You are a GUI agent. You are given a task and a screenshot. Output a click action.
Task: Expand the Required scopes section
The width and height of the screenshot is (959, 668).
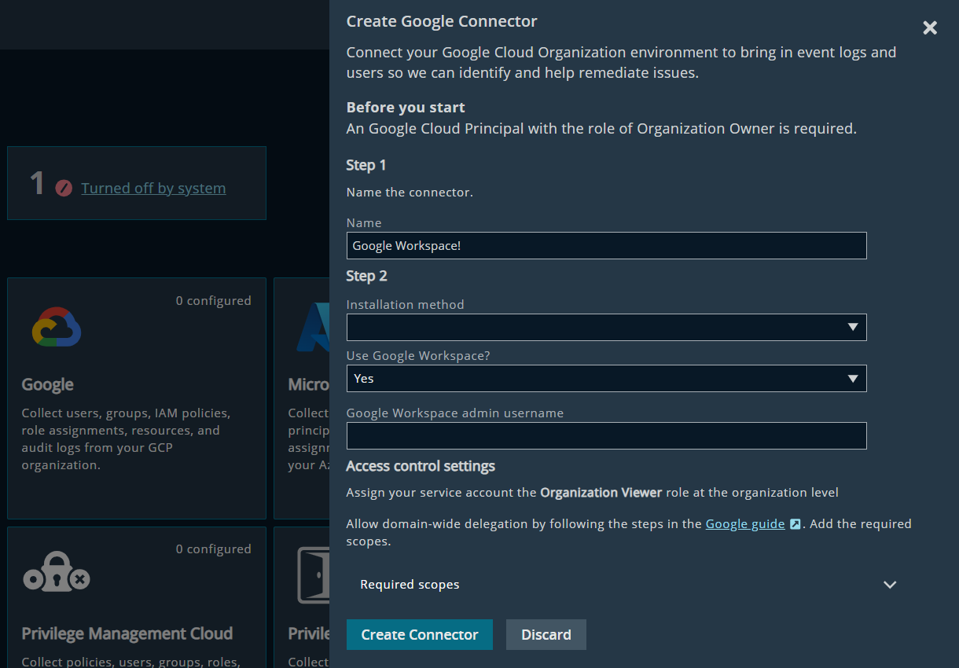[628, 585]
